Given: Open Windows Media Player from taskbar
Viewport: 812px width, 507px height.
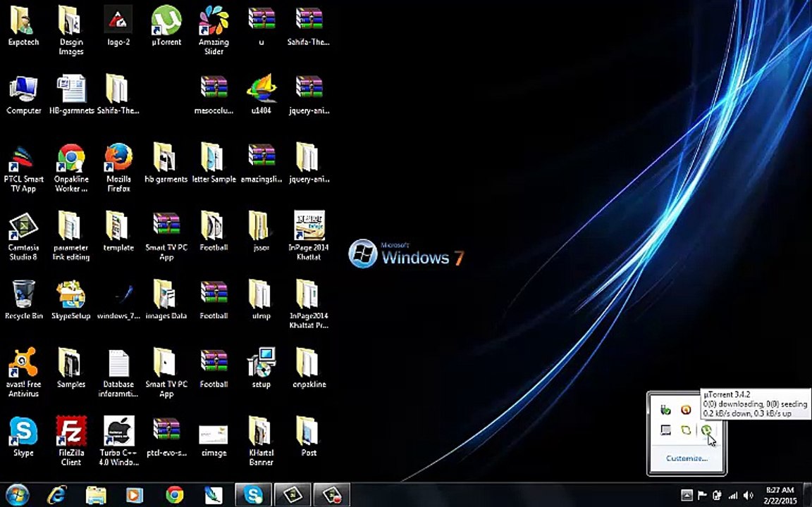Looking at the screenshot, I should click(135, 495).
